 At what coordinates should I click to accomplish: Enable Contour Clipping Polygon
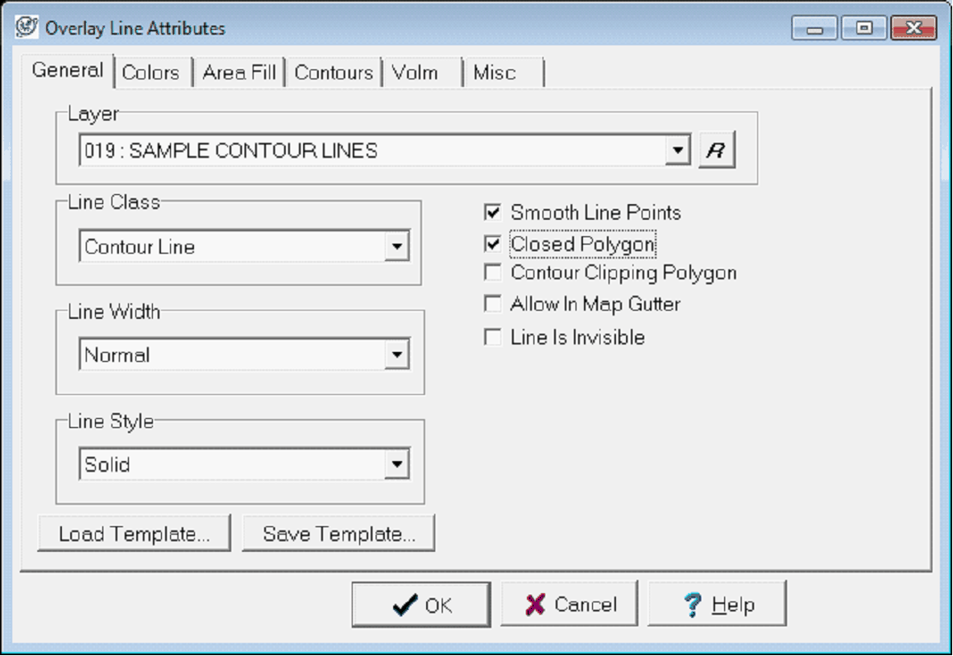point(493,273)
